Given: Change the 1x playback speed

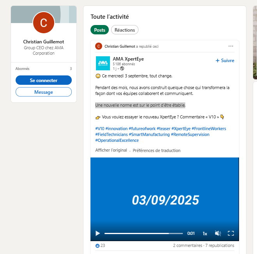Looking at the screenshot, I should tap(205, 233).
